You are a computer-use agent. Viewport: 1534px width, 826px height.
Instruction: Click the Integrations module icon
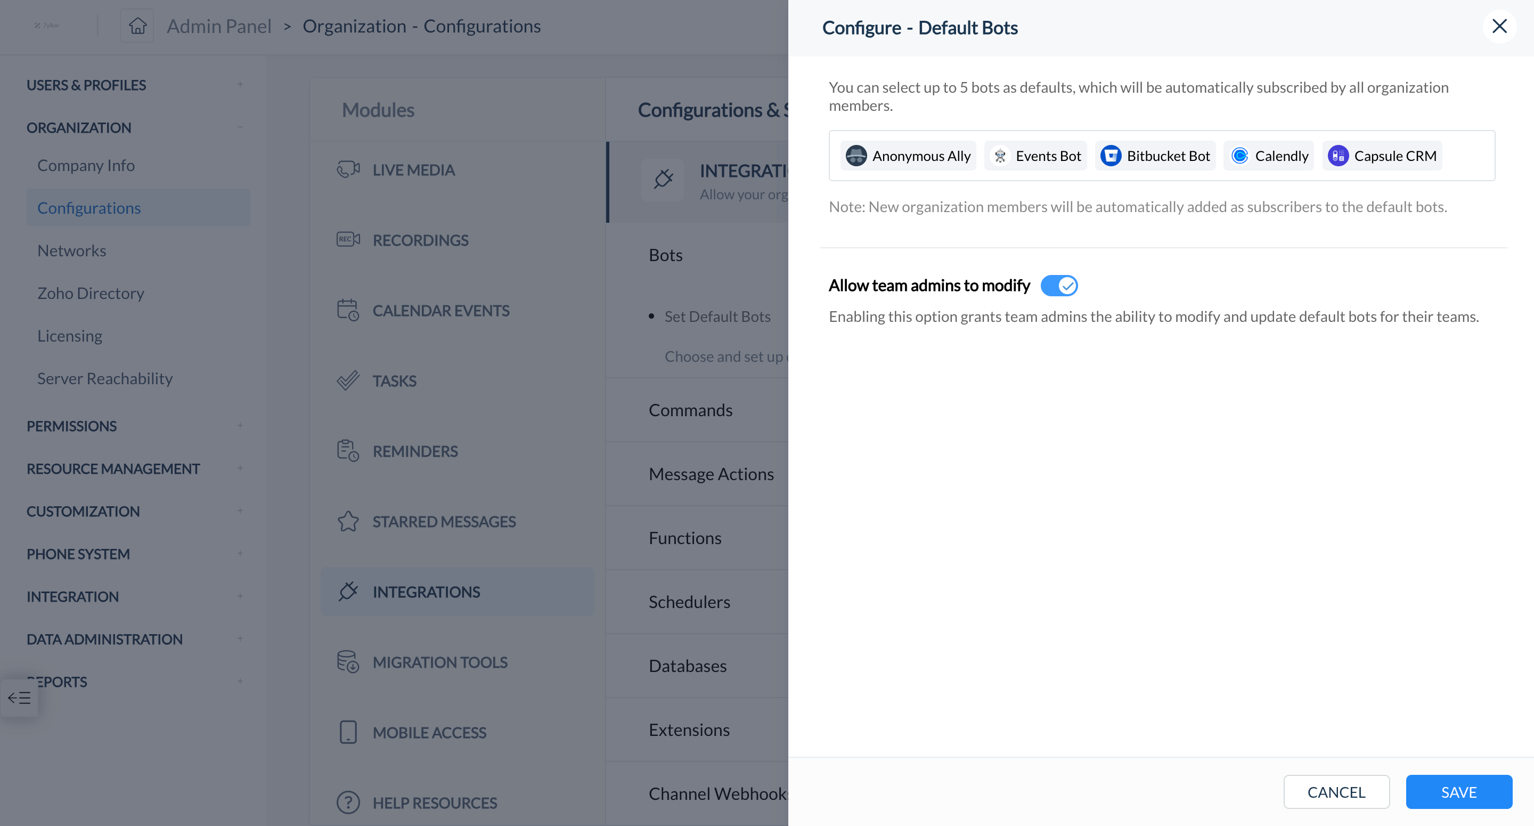[x=349, y=591]
